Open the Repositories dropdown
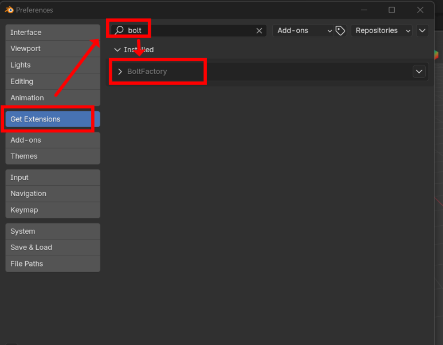 point(382,30)
